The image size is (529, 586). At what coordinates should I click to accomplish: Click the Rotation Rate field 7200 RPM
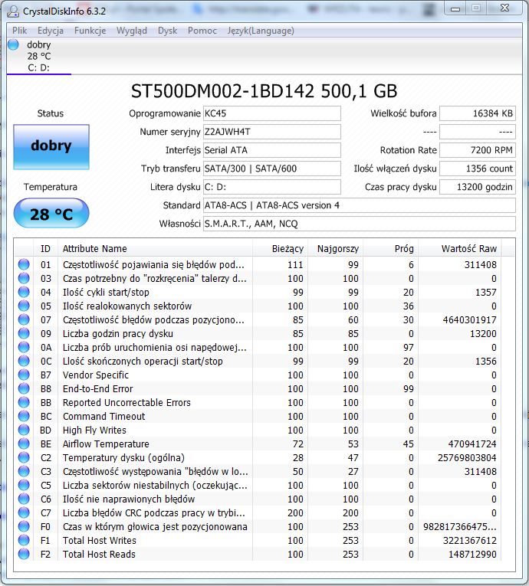click(478, 150)
